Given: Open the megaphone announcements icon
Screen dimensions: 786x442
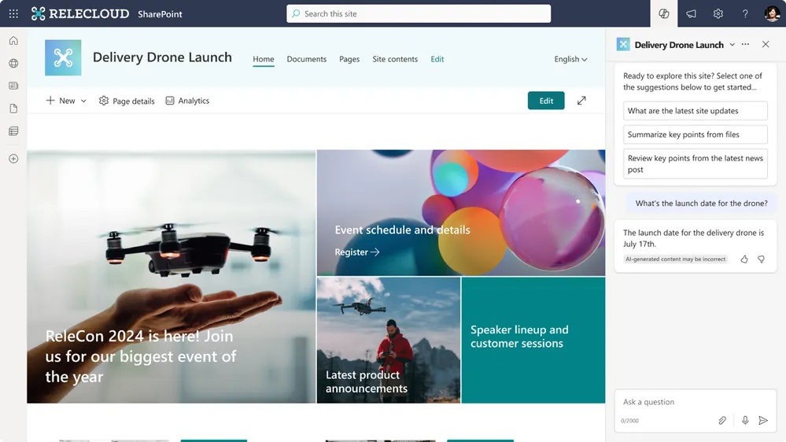Looking at the screenshot, I should pyautogui.click(x=692, y=13).
